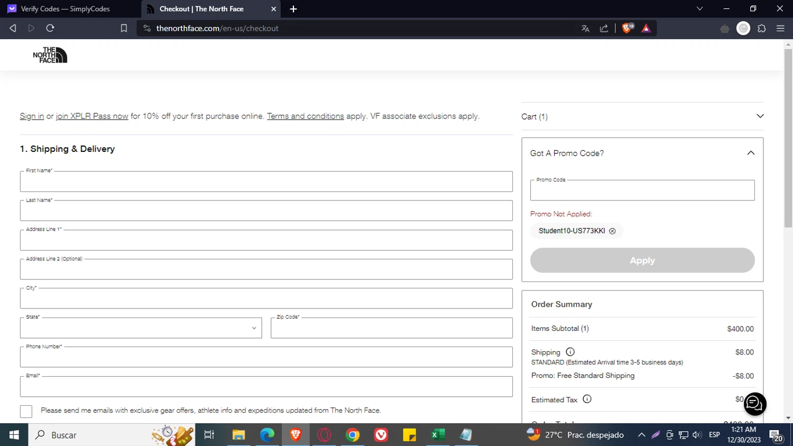Click the Windows taskbar search box
The height and width of the screenshot is (446, 793).
pos(112,435)
